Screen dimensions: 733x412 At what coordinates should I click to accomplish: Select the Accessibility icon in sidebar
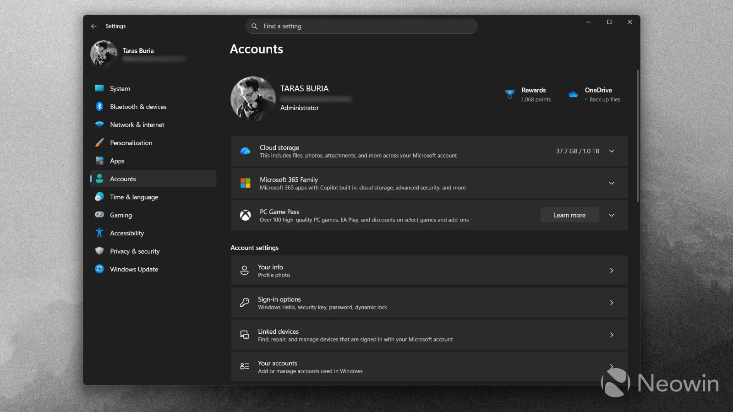(99, 233)
